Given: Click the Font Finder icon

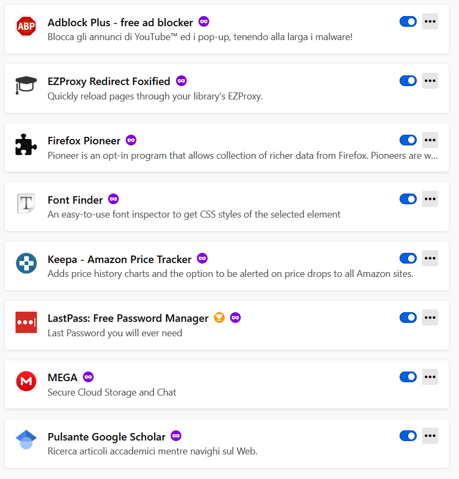Looking at the screenshot, I should click(x=26, y=204).
